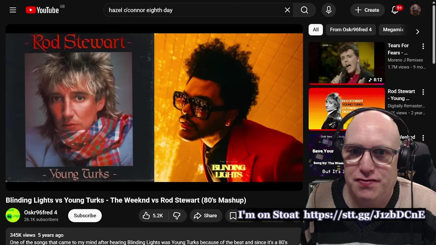Click Rod Stewart - Young video title

[401, 95]
